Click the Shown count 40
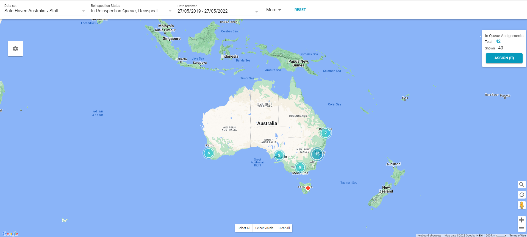 point(501,48)
